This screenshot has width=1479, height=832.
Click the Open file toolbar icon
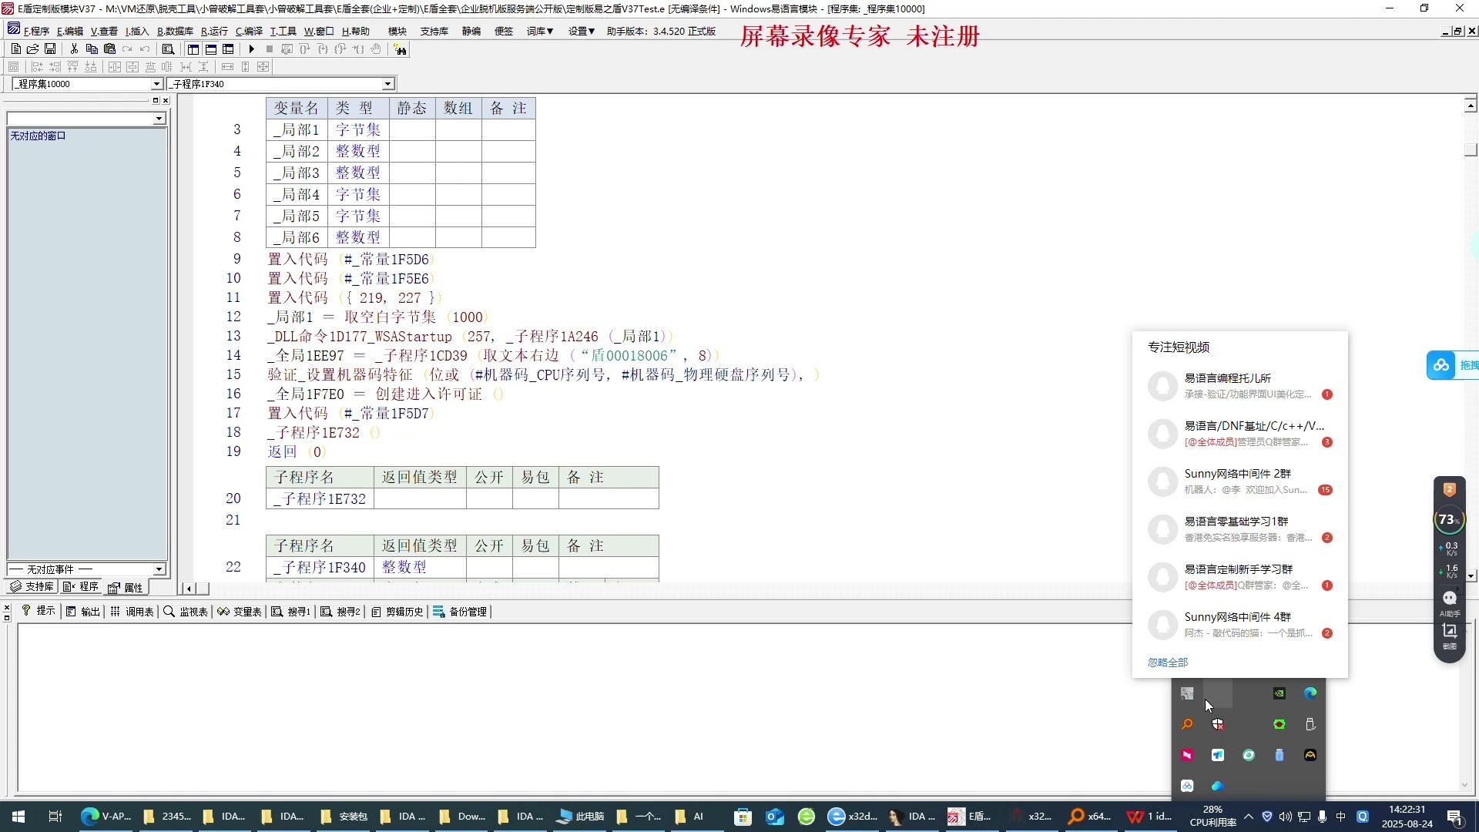(x=32, y=49)
